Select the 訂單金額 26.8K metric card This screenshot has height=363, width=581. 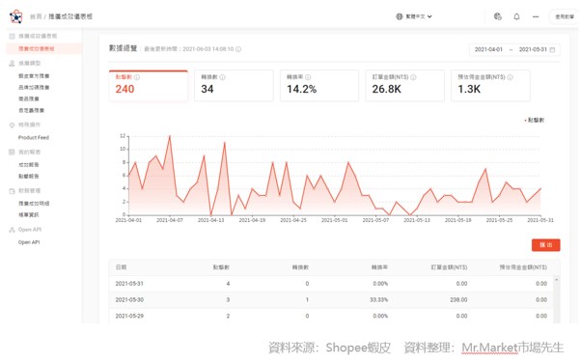[405, 85]
